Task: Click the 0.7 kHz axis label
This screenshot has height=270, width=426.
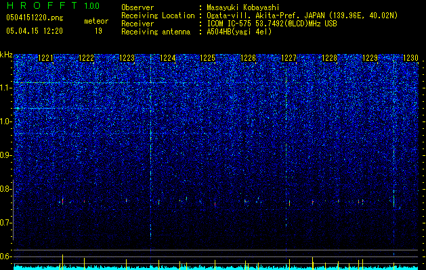Action: pyautogui.click(x=5, y=223)
